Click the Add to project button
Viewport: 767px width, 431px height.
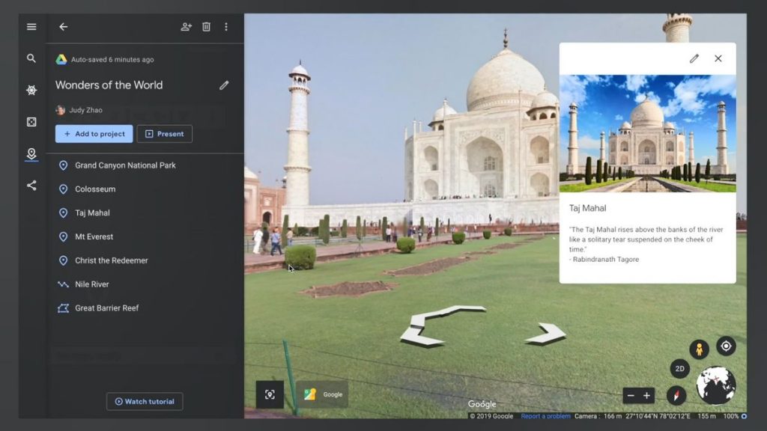(x=94, y=134)
